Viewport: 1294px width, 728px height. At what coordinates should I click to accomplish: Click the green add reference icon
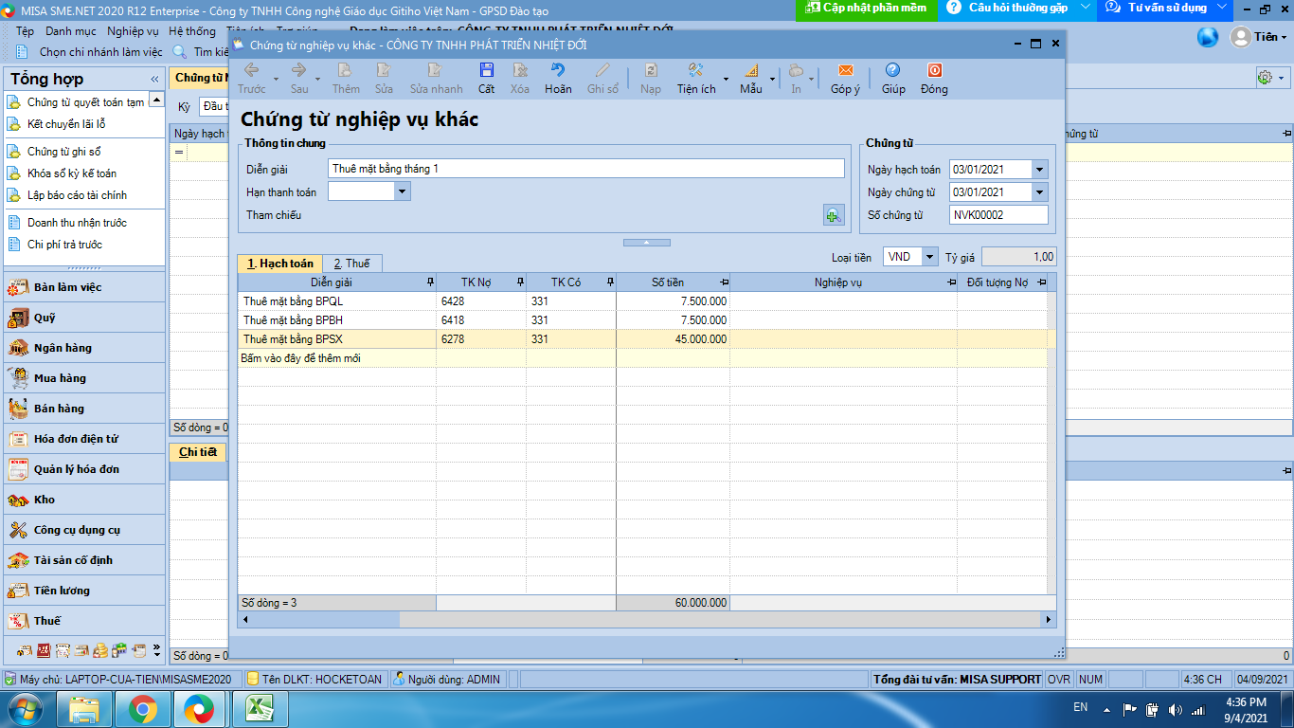coord(834,215)
